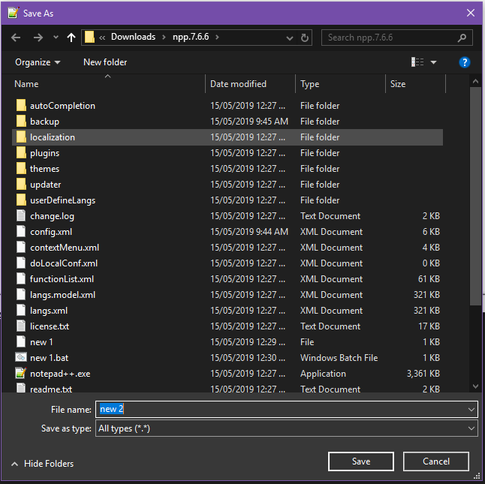The image size is (485, 484).
Task: Click the scrollbar down arrow
Action: (476, 386)
